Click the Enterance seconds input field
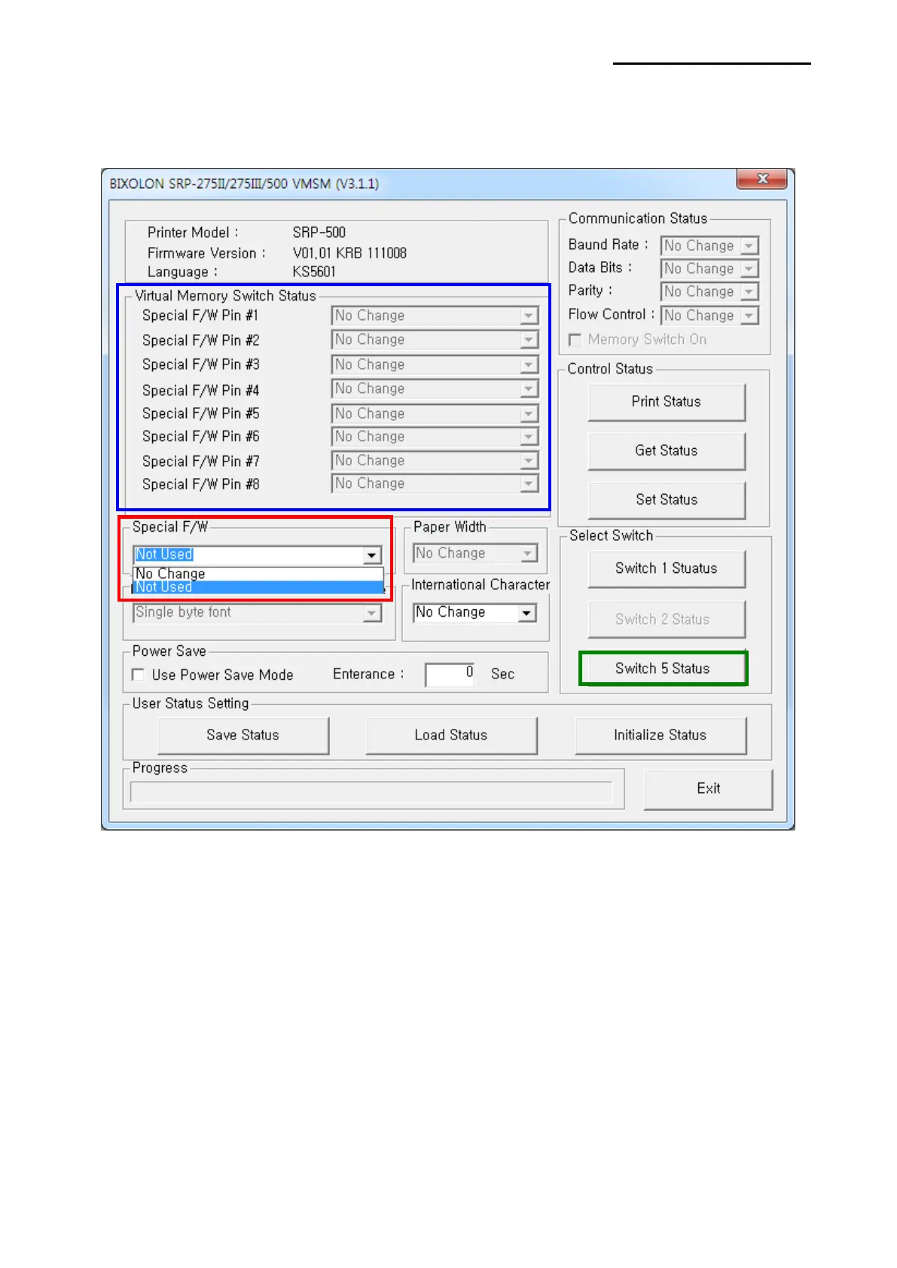This screenshot has width=897, height=1268. click(450, 674)
